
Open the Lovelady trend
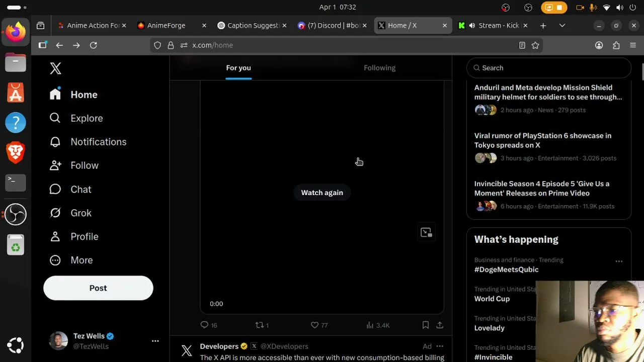coord(489,328)
